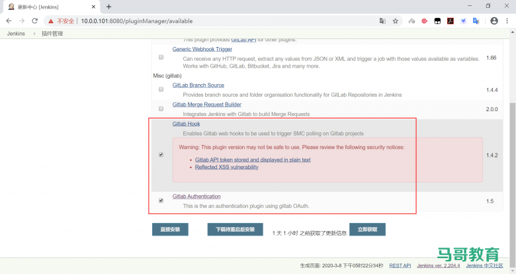Select the 更新中心 [Jenkins] tab
This screenshot has width=516, height=274.
pos(51,7)
